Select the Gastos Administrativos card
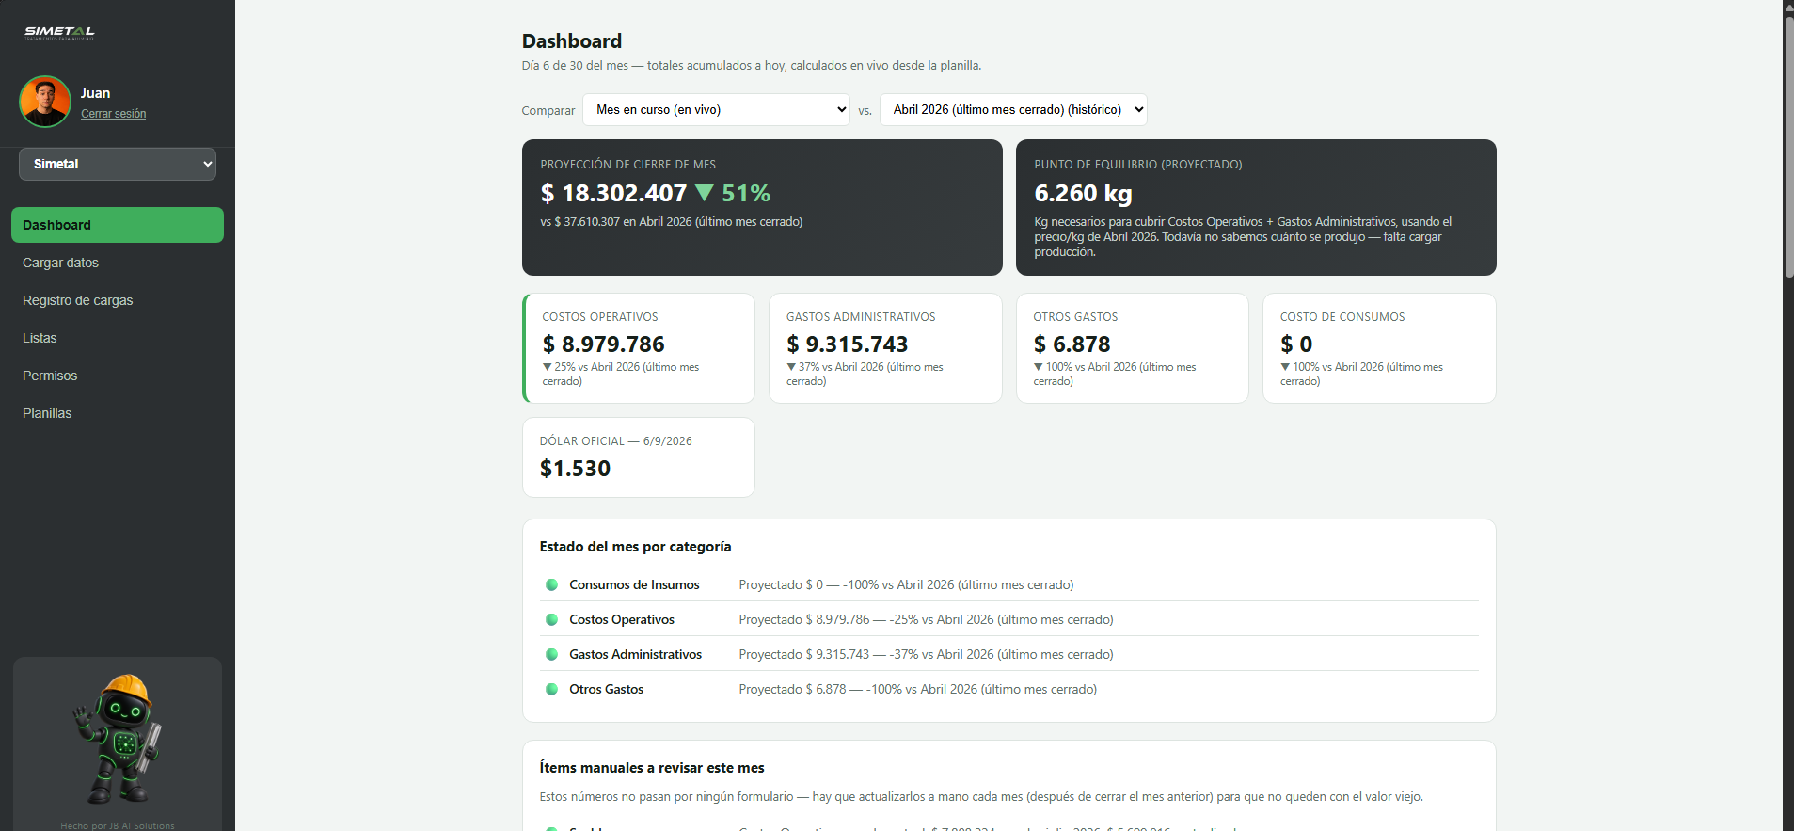Image resolution: width=1794 pixels, height=831 pixels. pyautogui.click(x=885, y=348)
